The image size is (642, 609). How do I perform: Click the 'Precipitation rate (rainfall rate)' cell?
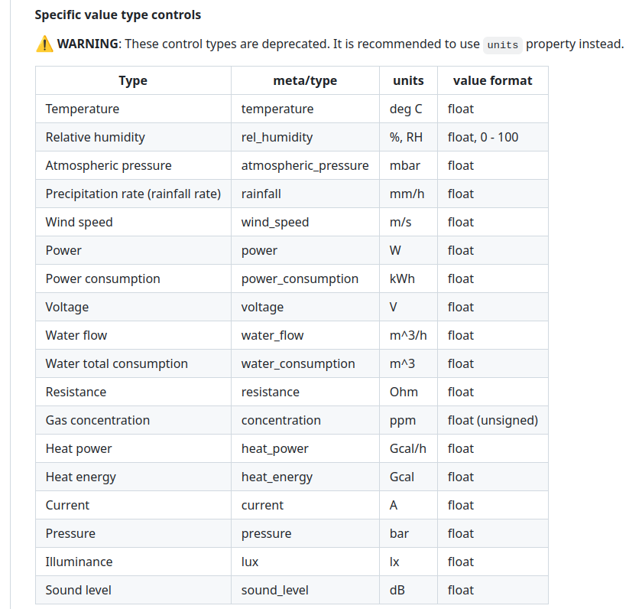pos(133,194)
